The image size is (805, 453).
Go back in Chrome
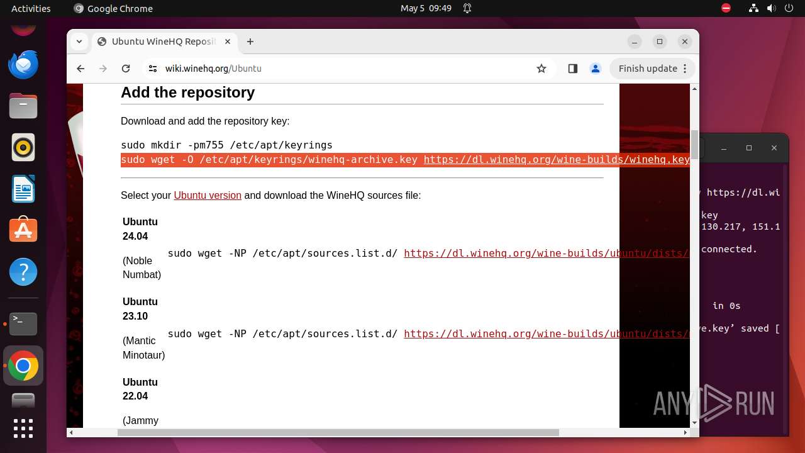pos(80,69)
